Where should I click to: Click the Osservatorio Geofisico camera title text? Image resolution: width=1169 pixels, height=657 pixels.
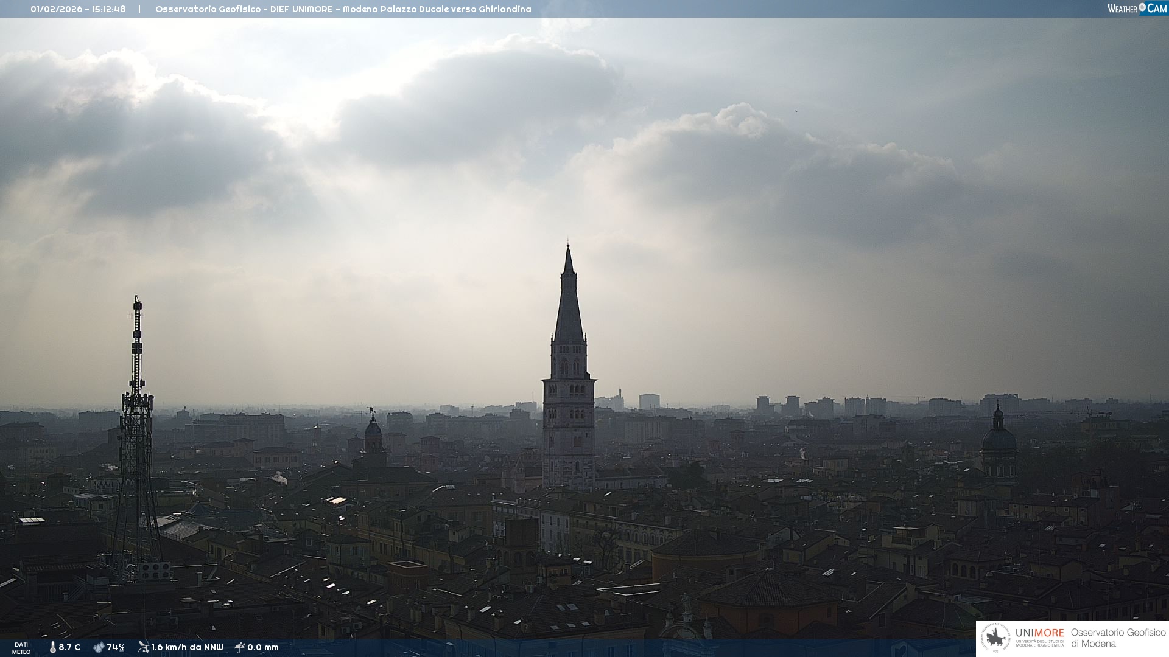[343, 9]
